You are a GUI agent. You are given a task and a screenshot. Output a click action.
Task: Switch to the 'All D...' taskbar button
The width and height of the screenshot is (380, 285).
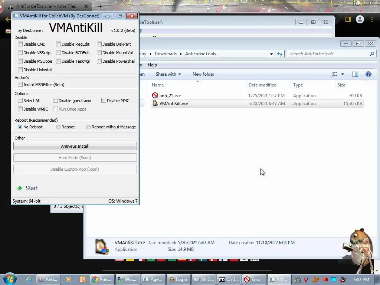click(204, 279)
